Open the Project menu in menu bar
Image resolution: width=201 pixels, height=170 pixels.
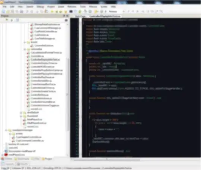tap(51, 7)
